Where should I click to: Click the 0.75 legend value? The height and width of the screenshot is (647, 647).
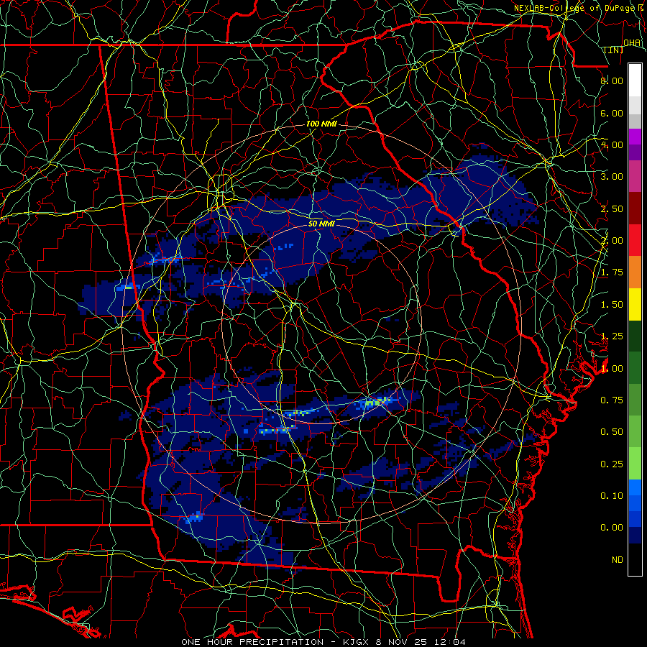612,400
